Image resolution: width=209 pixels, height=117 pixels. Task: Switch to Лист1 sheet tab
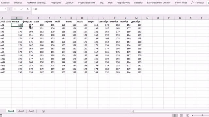(11, 111)
